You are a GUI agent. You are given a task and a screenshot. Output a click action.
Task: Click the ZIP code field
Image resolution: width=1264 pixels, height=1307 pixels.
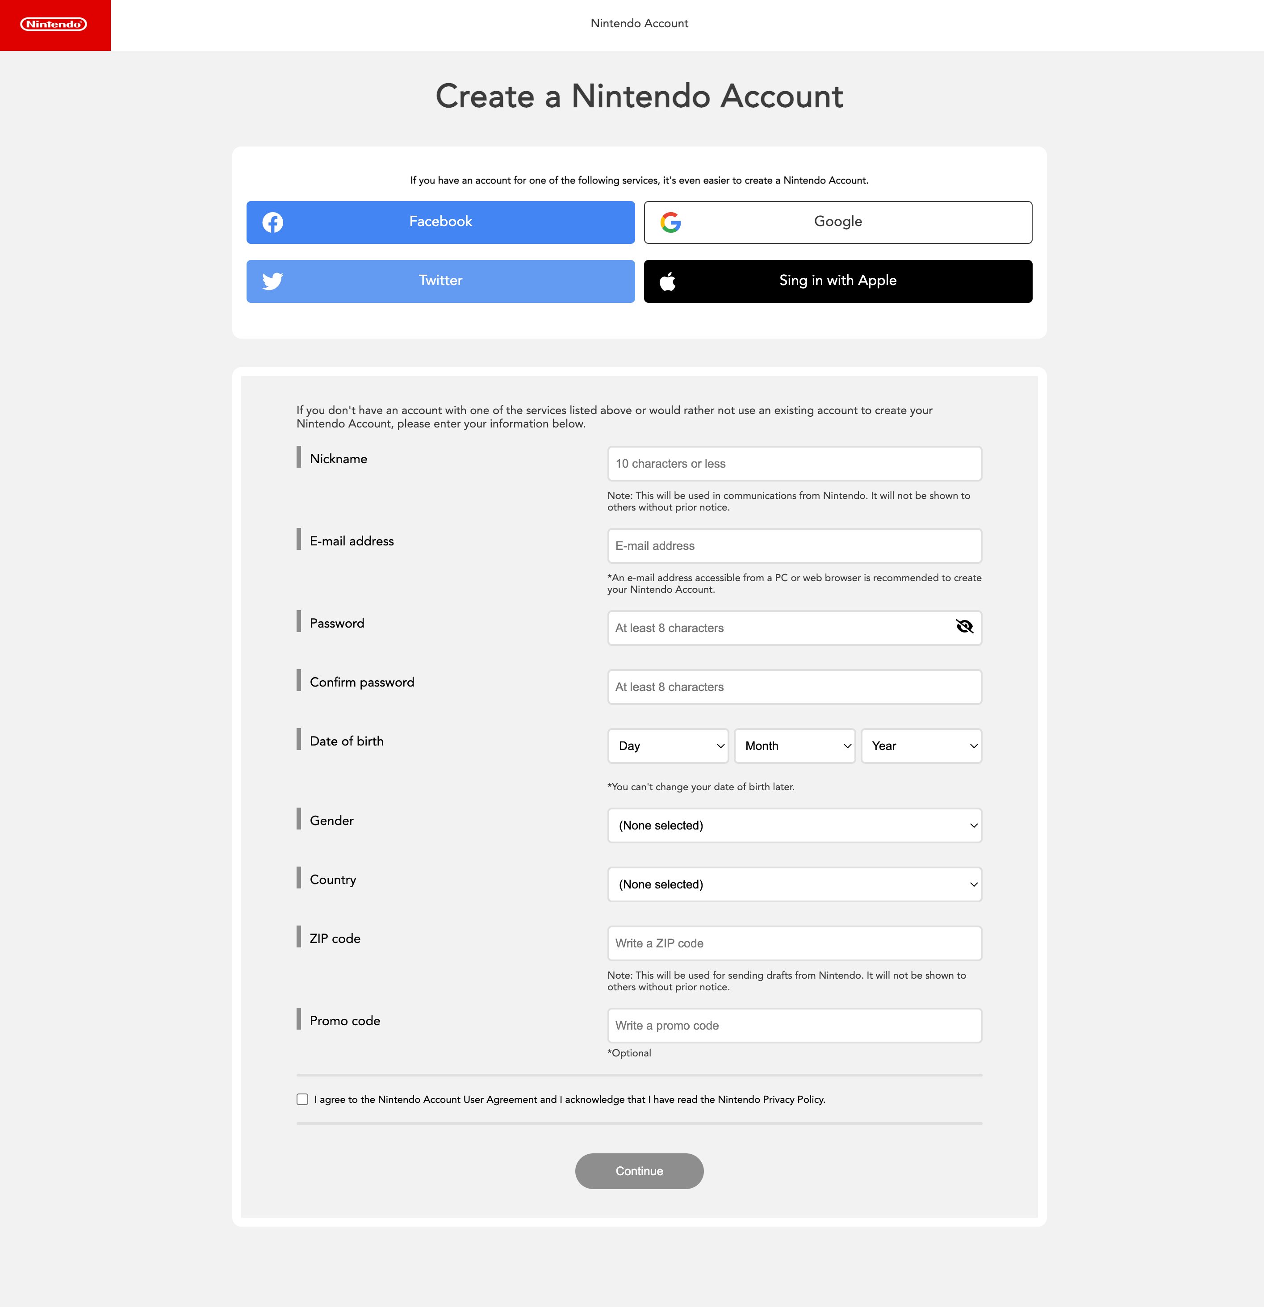(795, 943)
